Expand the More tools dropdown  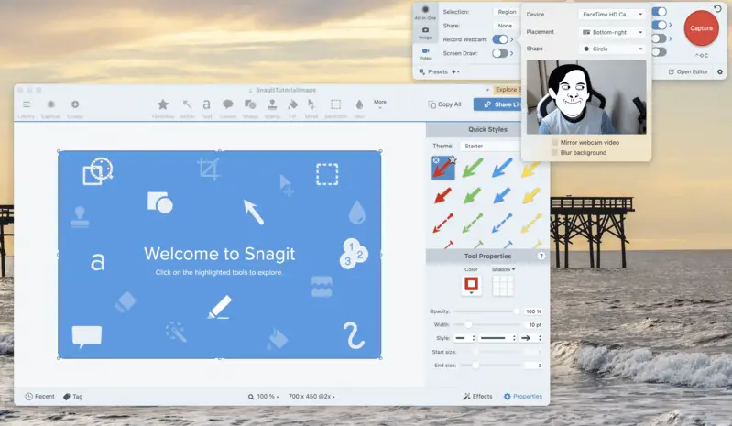pos(380,104)
